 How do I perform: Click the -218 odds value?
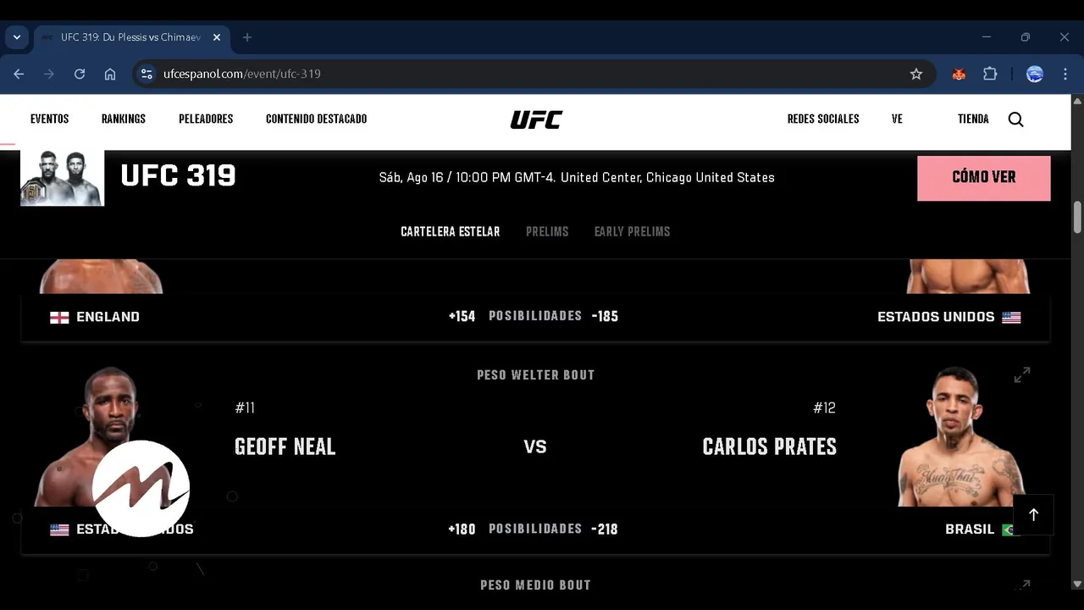[x=605, y=530]
